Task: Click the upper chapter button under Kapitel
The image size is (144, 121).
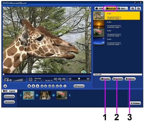Action: [9, 97]
